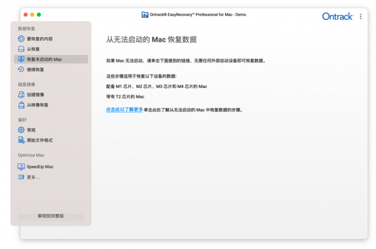Screen dimensions: 376x249
Task: Open the 点击此以了解更多 link
Action: (x=124, y=110)
